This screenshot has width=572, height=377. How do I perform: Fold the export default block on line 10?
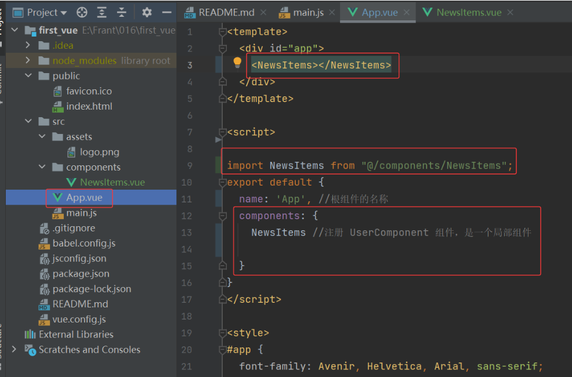pos(223,182)
